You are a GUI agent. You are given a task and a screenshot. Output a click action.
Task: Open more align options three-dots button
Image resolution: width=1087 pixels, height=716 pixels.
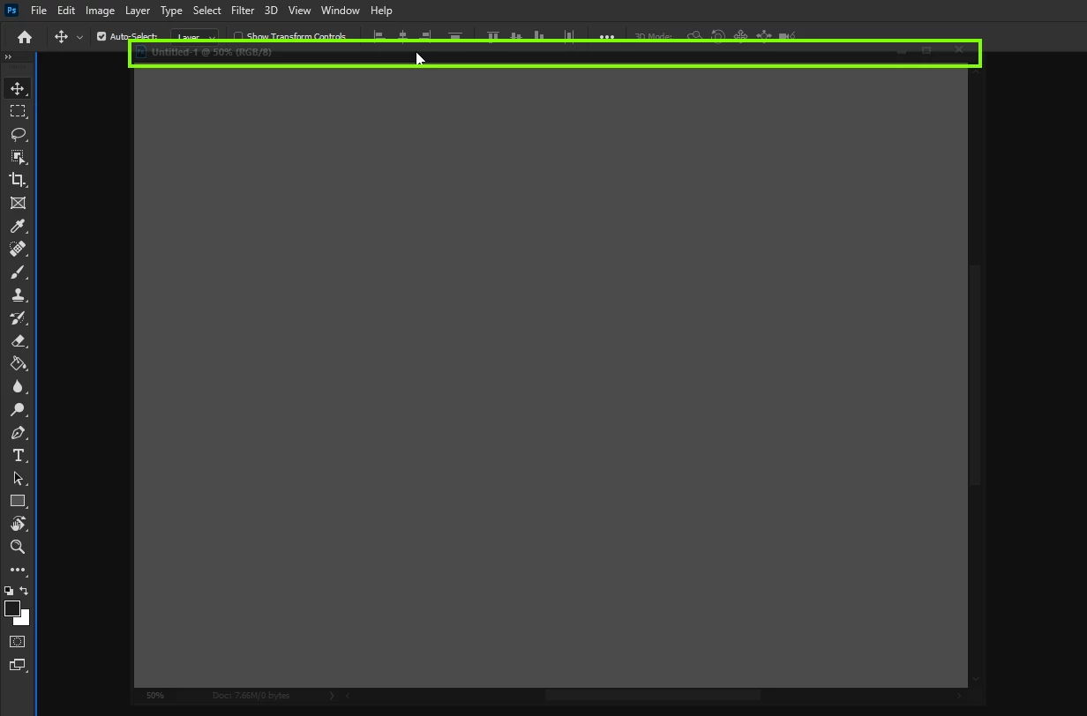[607, 37]
